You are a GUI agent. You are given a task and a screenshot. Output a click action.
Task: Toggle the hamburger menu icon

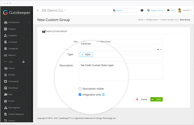[x=38, y=10]
